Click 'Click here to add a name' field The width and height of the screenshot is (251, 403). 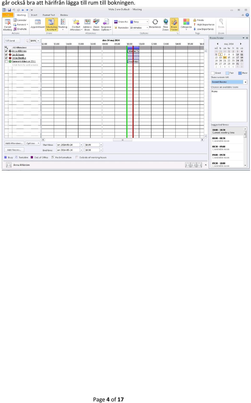pyautogui.click(x=25, y=65)
